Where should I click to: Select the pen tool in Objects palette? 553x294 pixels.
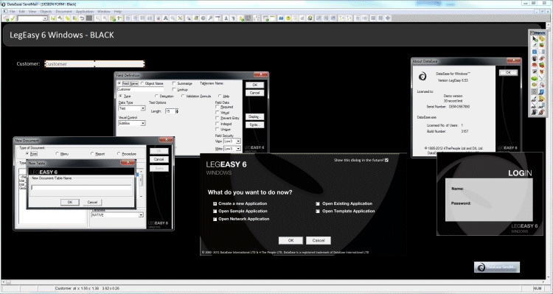(535, 45)
